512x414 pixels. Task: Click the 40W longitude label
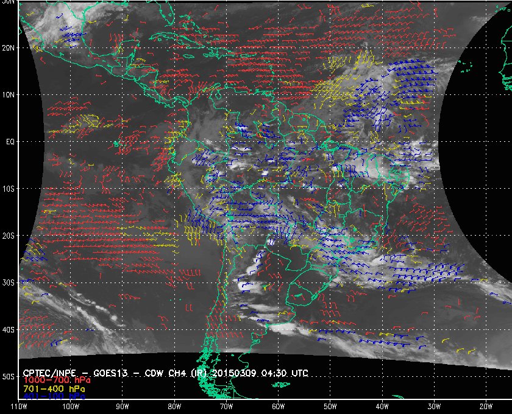click(382, 407)
